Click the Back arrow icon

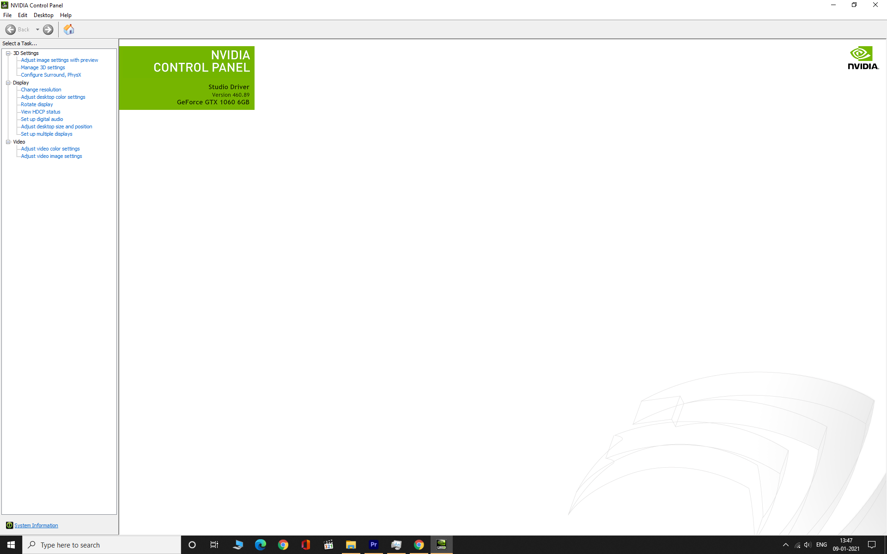tap(11, 30)
